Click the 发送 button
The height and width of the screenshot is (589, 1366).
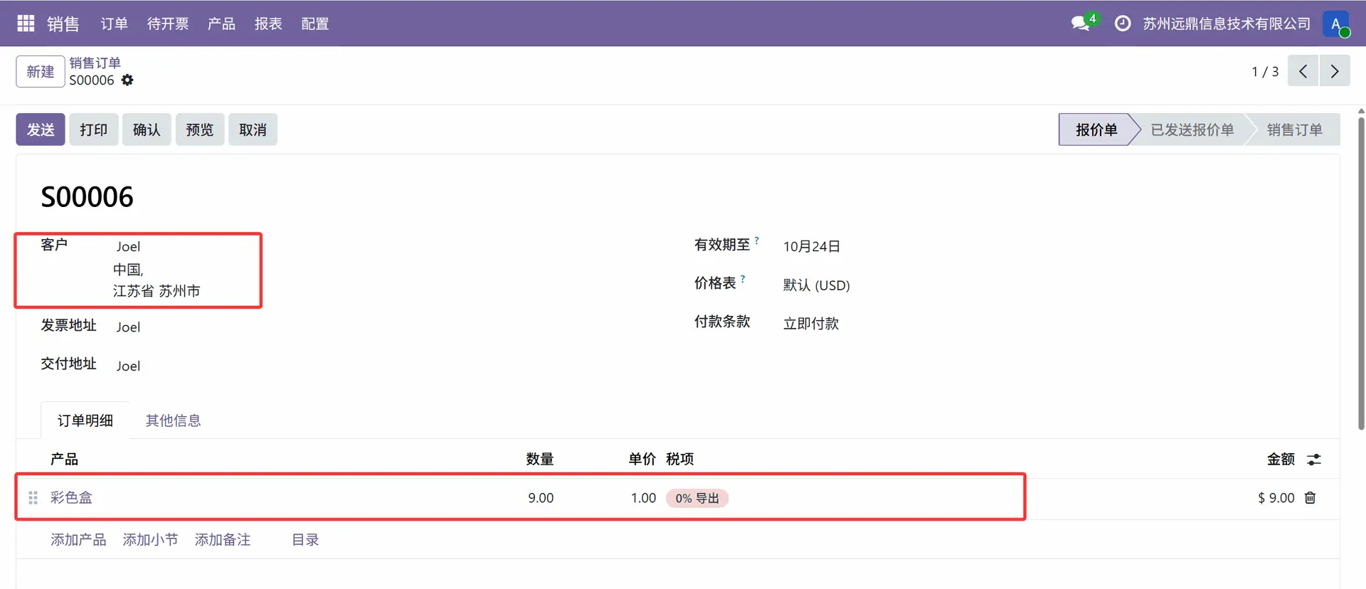coord(41,129)
